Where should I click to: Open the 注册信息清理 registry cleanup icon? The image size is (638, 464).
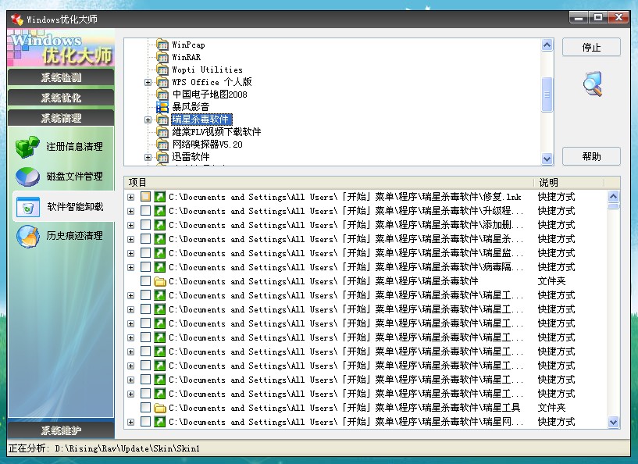[27, 147]
